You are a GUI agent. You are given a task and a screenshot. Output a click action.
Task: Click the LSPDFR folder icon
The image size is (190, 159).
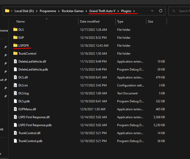(15, 45)
